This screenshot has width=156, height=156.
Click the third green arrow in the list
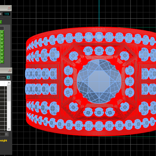(x=2, y=39)
